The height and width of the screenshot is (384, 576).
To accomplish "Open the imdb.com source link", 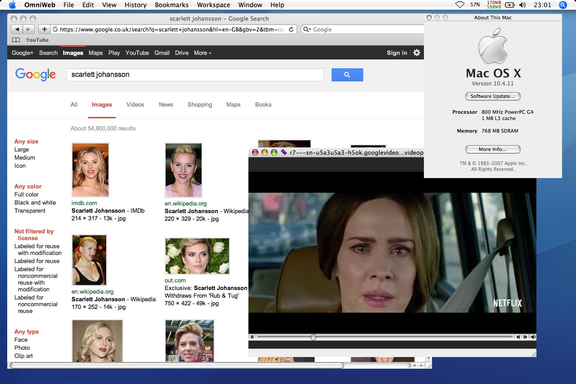I will pyautogui.click(x=84, y=203).
